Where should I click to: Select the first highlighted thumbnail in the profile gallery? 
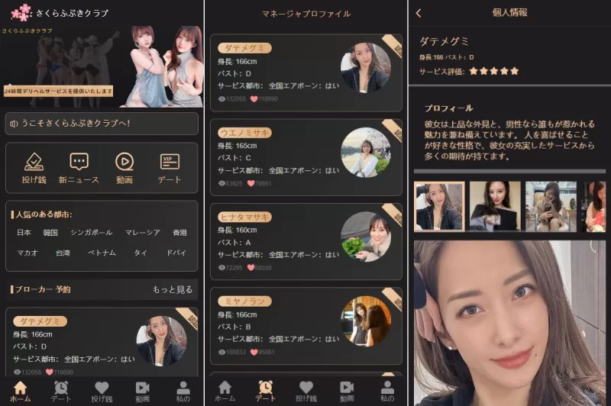[x=439, y=206]
